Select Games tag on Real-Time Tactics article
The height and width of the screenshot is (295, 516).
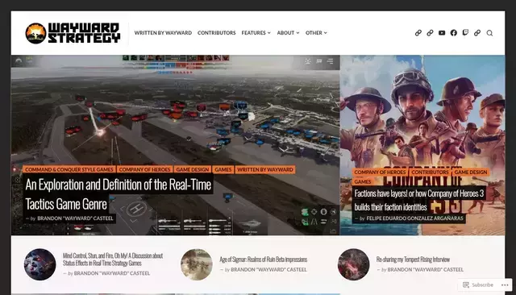223,170
